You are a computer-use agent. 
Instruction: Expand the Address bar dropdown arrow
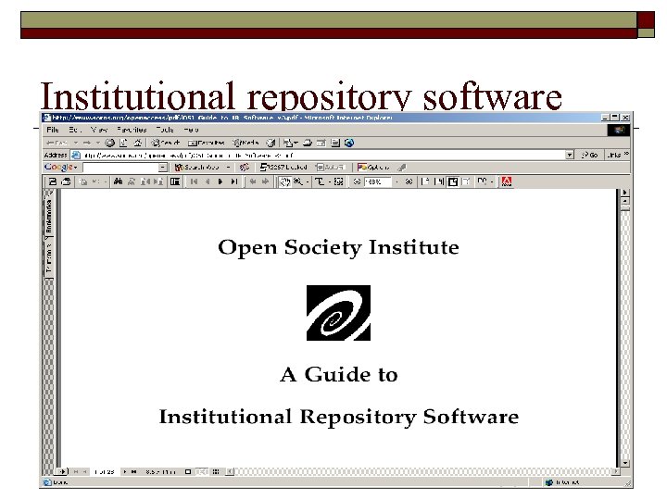point(570,156)
